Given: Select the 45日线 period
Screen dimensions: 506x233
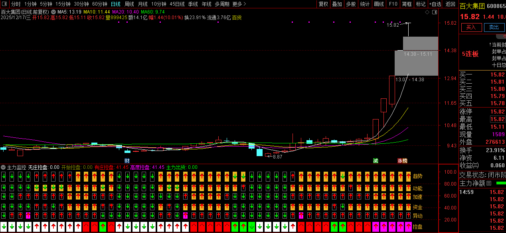Looking at the screenshot, I should 177,4.
